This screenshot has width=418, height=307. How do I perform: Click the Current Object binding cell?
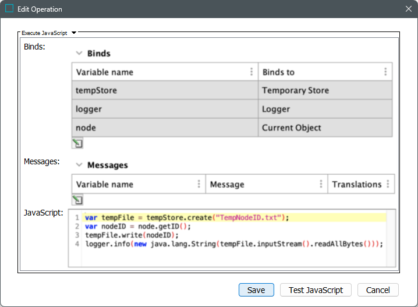pyautogui.click(x=325, y=128)
